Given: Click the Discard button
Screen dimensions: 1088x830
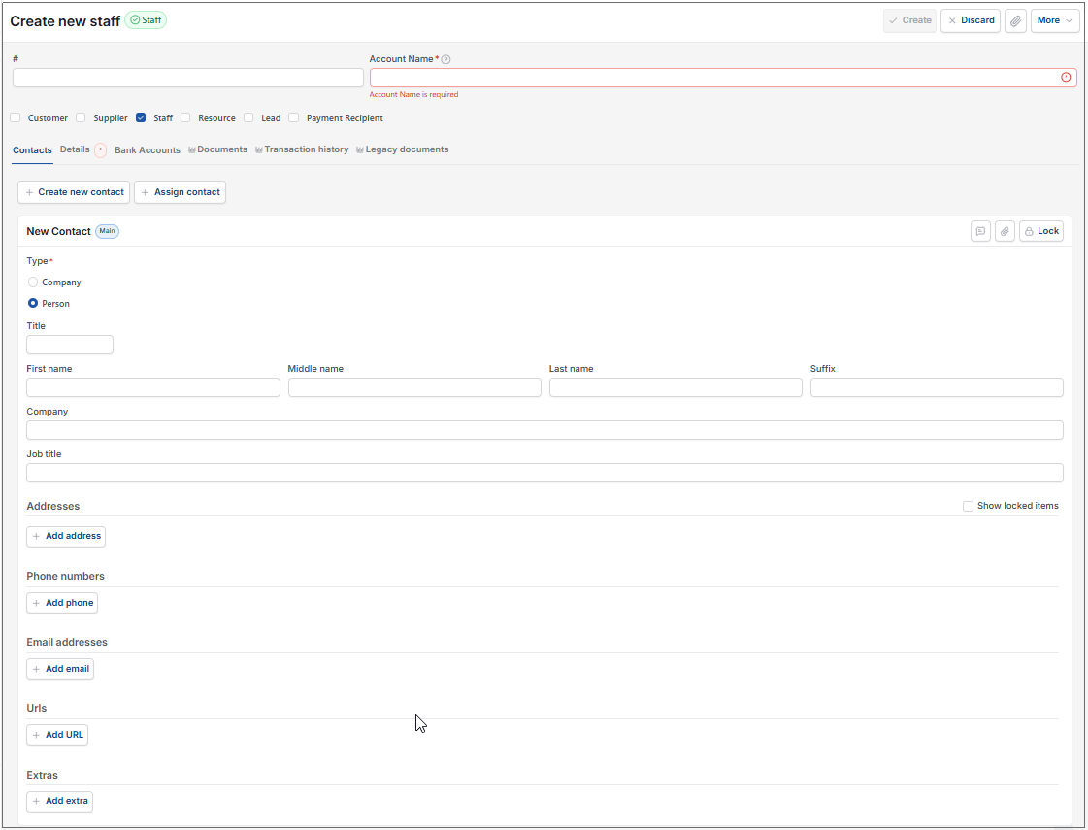Looking at the screenshot, I should (970, 20).
